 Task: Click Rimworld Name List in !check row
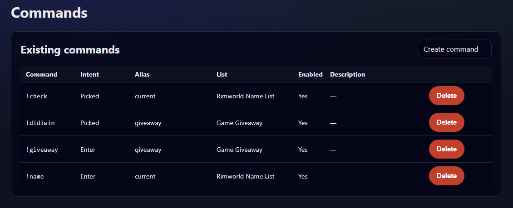(x=245, y=96)
